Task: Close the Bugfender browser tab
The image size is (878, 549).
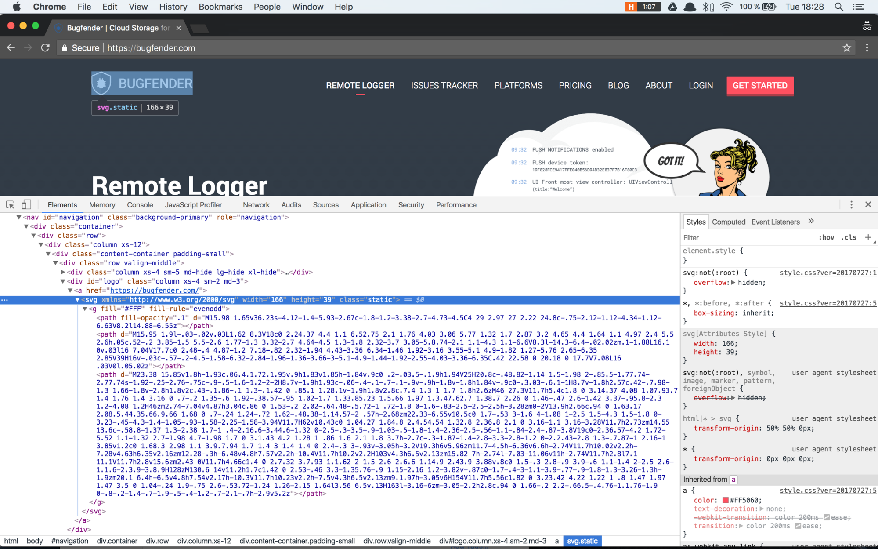Action: coord(178,28)
